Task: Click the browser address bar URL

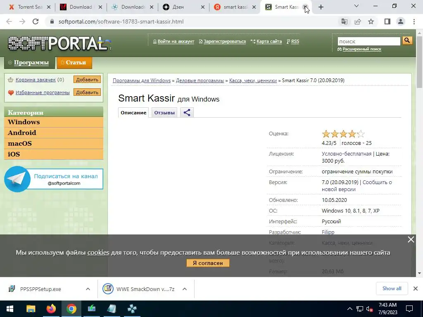Action: click(x=121, y=21)
